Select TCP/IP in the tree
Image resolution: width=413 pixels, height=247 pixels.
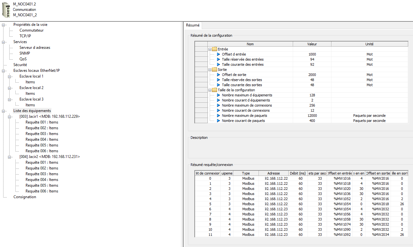(x=25, y=36)
